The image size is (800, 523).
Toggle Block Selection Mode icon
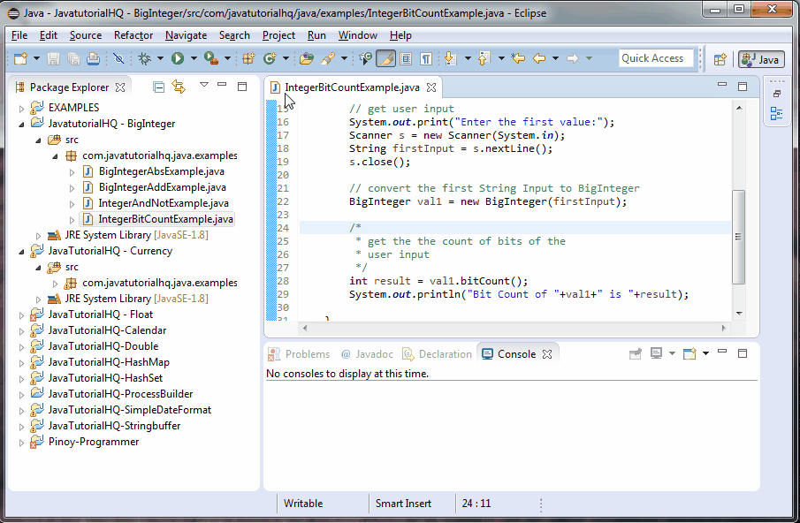406,58
